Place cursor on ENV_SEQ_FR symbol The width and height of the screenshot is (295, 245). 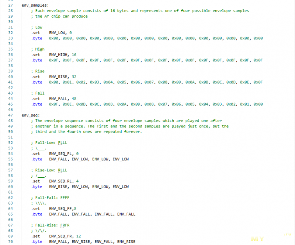[x=60, y=236]
